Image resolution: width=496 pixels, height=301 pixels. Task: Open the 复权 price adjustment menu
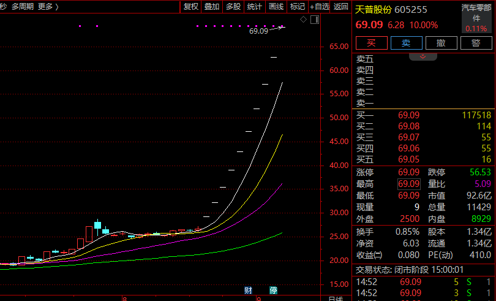(x=190, y=7)
